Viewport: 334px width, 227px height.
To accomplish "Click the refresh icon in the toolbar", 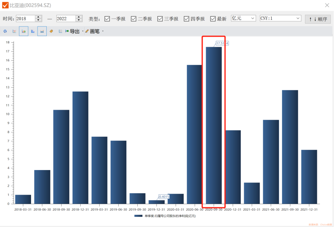I will coord(5,31).
